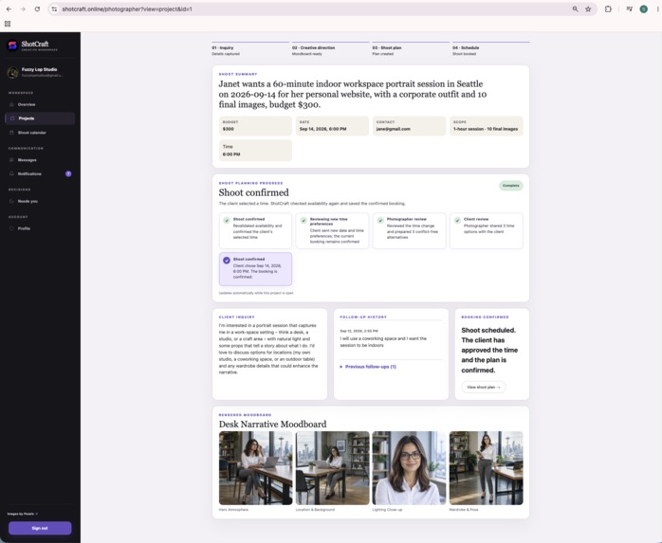
Task: Click the zoom magnifier icon in address bar
Action: pos(575,9)
